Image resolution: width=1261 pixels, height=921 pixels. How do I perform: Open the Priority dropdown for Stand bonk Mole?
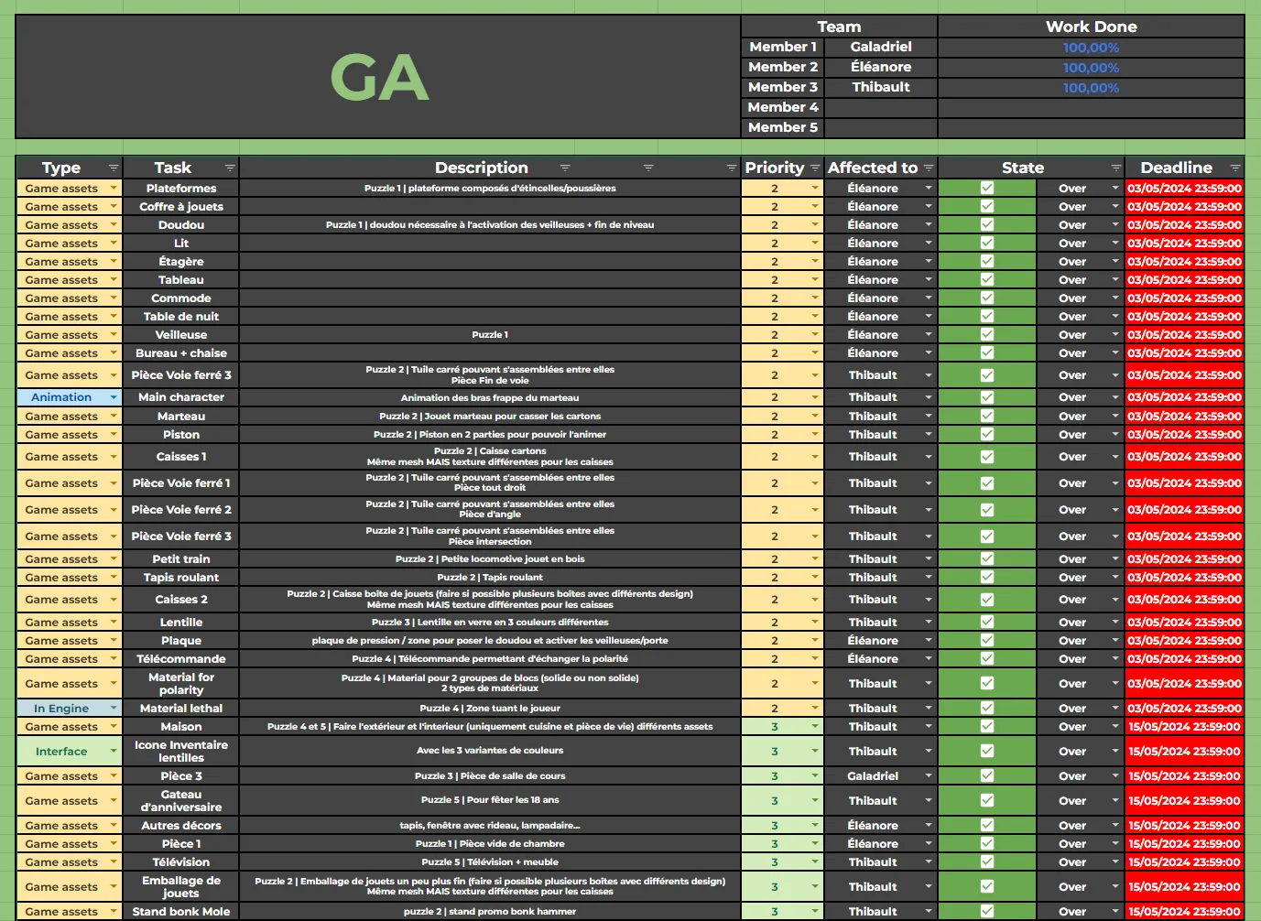815,911
